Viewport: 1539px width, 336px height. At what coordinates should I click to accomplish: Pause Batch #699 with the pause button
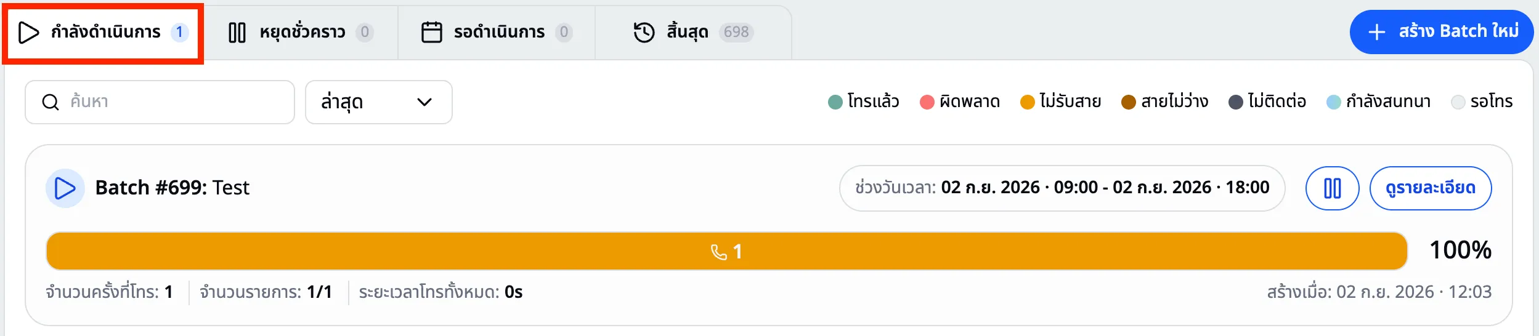pyautogui.click(x=1332, y=188)
